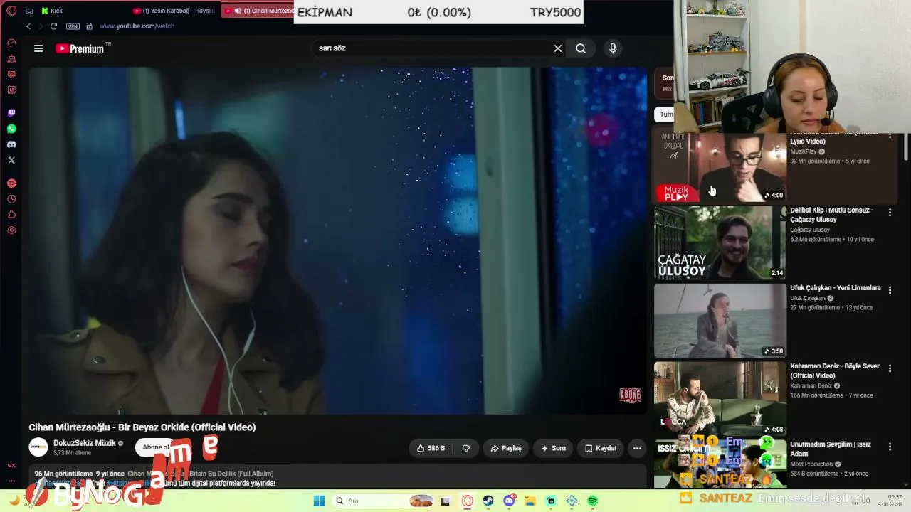911x512 pixels.
Task: Open options menu for Unutmadım Sevgilim video
Action: pos(890,447)
